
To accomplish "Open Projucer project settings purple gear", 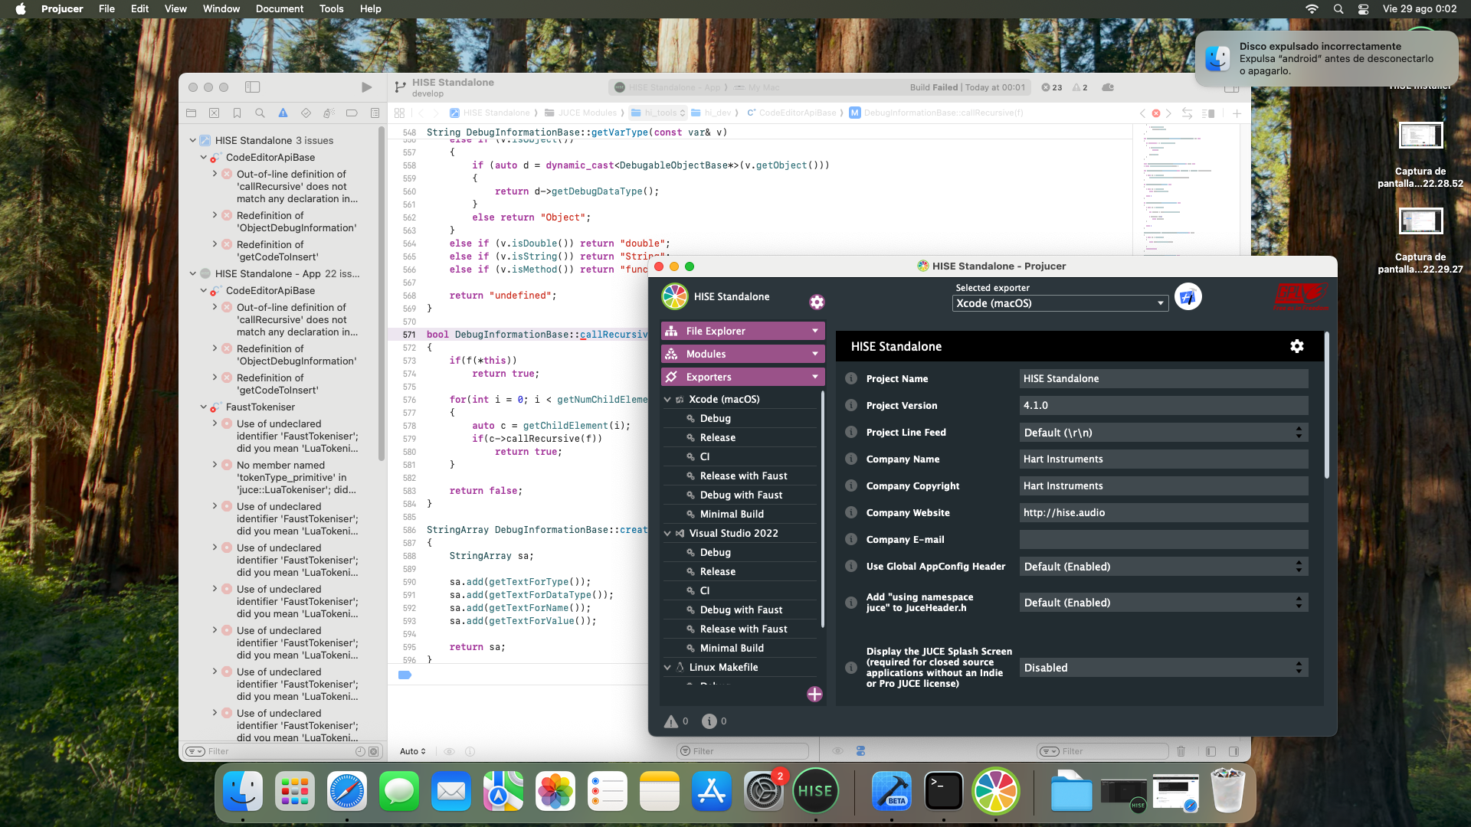I will (x=817, y=302).
